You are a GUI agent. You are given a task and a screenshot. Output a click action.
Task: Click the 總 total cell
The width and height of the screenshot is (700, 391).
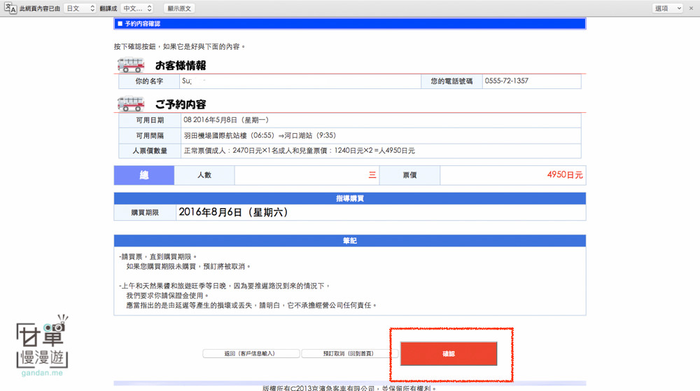(143, 175)
